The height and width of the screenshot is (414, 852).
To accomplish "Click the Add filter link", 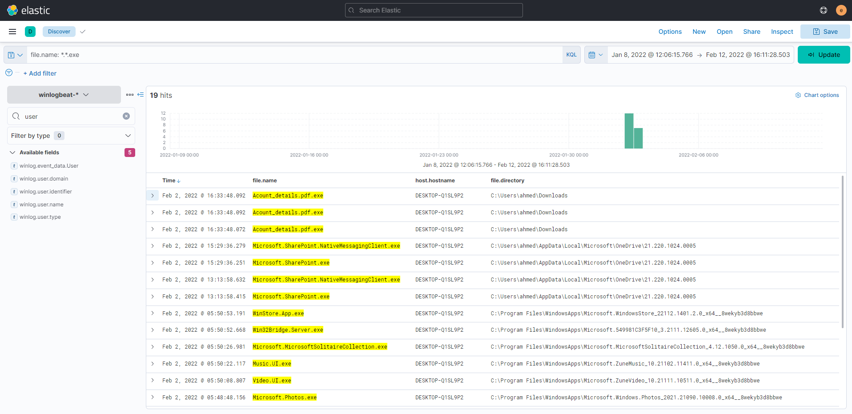I will tap(40, 73).
